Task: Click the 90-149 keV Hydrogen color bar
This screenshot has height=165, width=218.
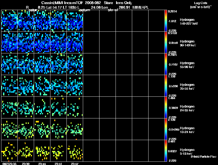Action: click(166, 42)
